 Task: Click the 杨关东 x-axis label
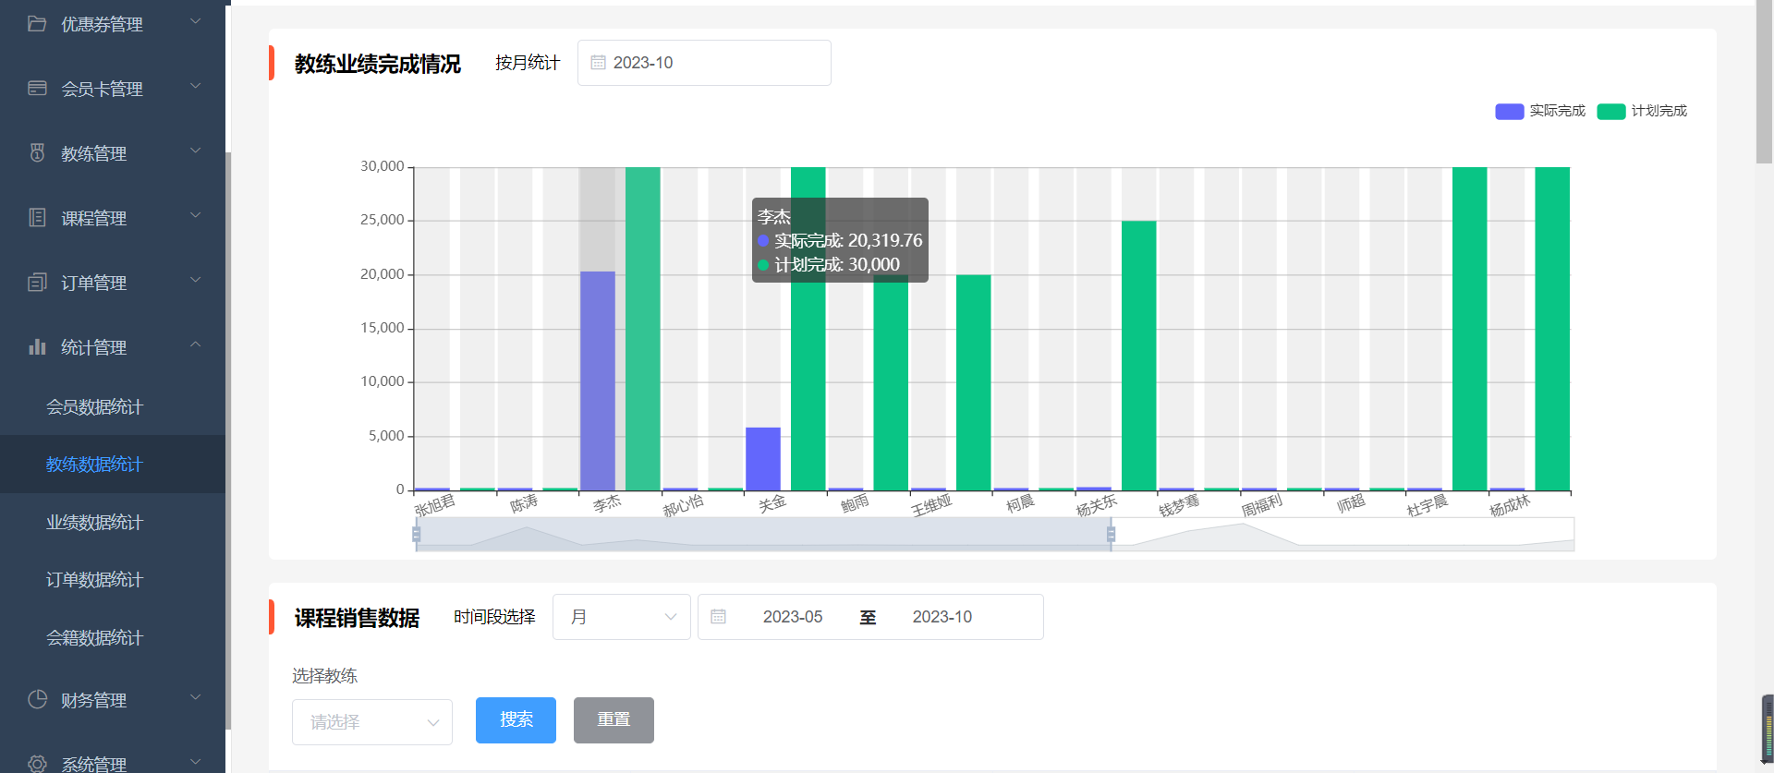(x=1097, y=506)
